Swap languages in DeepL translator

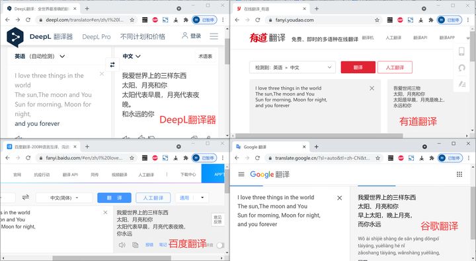[112, 65]
